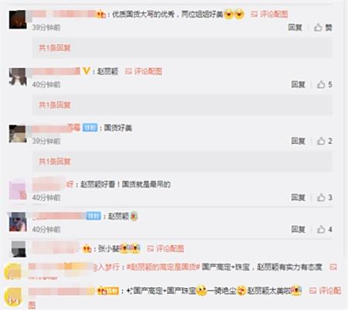Open the first commenter's dark avatar
The width and height of the screenshot is (348, 310).
pos(18,19)
